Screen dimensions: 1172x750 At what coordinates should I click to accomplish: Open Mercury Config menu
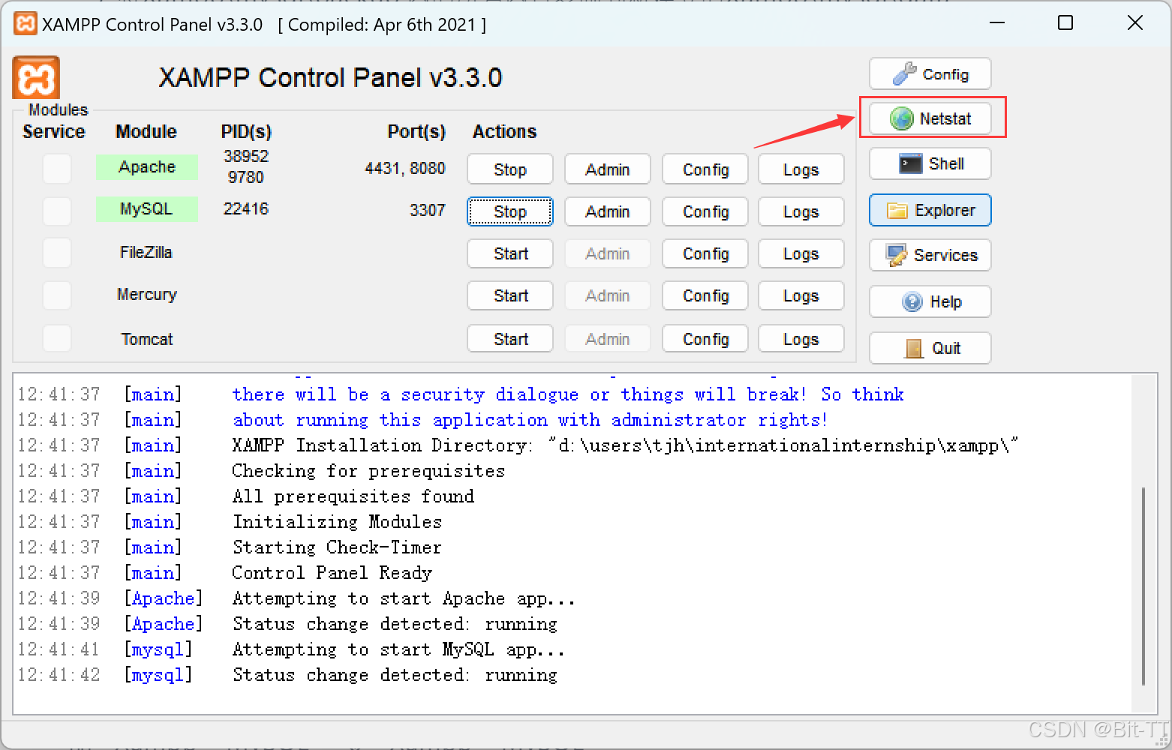705,295
